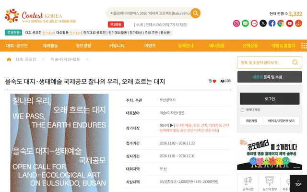The height and width of the screenshot is (192, 307).
Task: Click the orange 더보기 plus icon
Action: point(298,24)
